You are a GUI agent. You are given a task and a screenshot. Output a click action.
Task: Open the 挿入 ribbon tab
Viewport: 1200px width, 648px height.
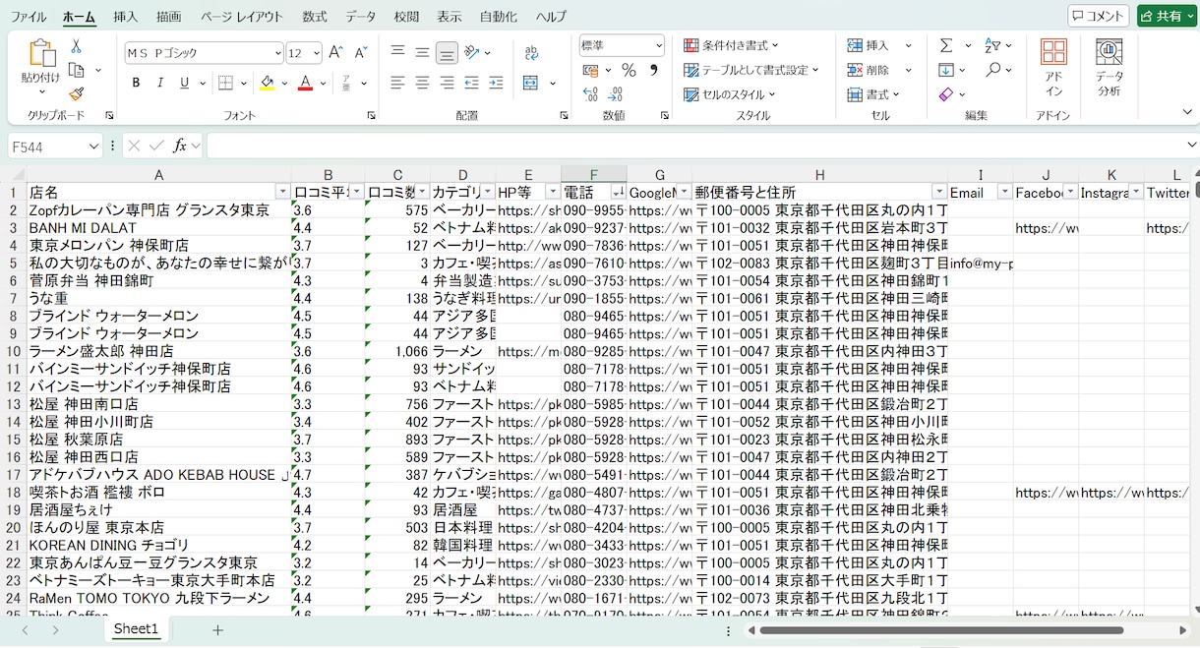coord(126,17)
